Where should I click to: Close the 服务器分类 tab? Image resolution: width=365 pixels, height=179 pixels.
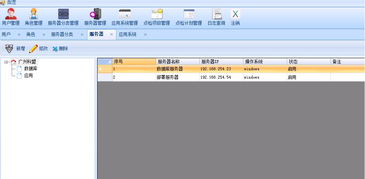pos(82,35)
